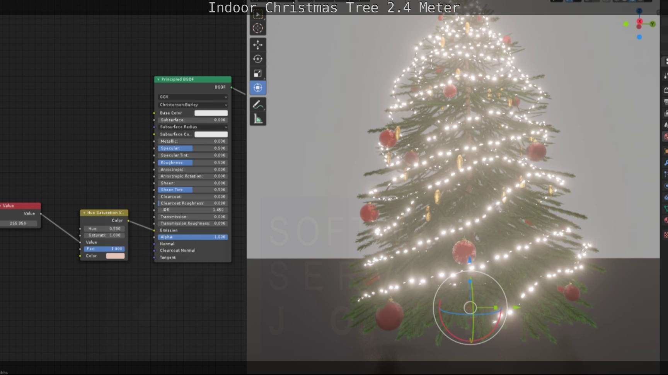Click the Anisotropic value field
668x375 pixels.
[x=193, y=170]
